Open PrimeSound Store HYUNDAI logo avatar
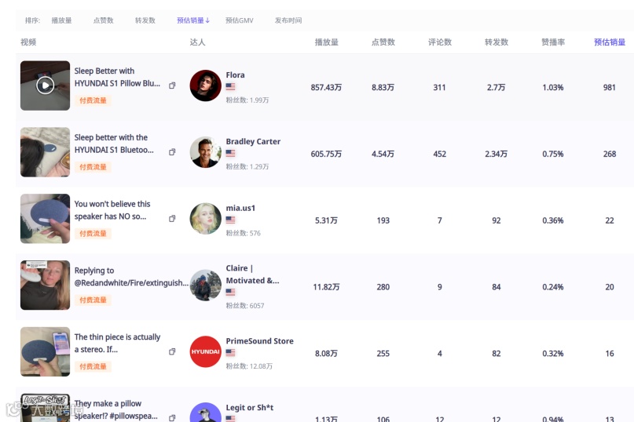The height and width of the screenshot is (422, 634). coord(205,351)
